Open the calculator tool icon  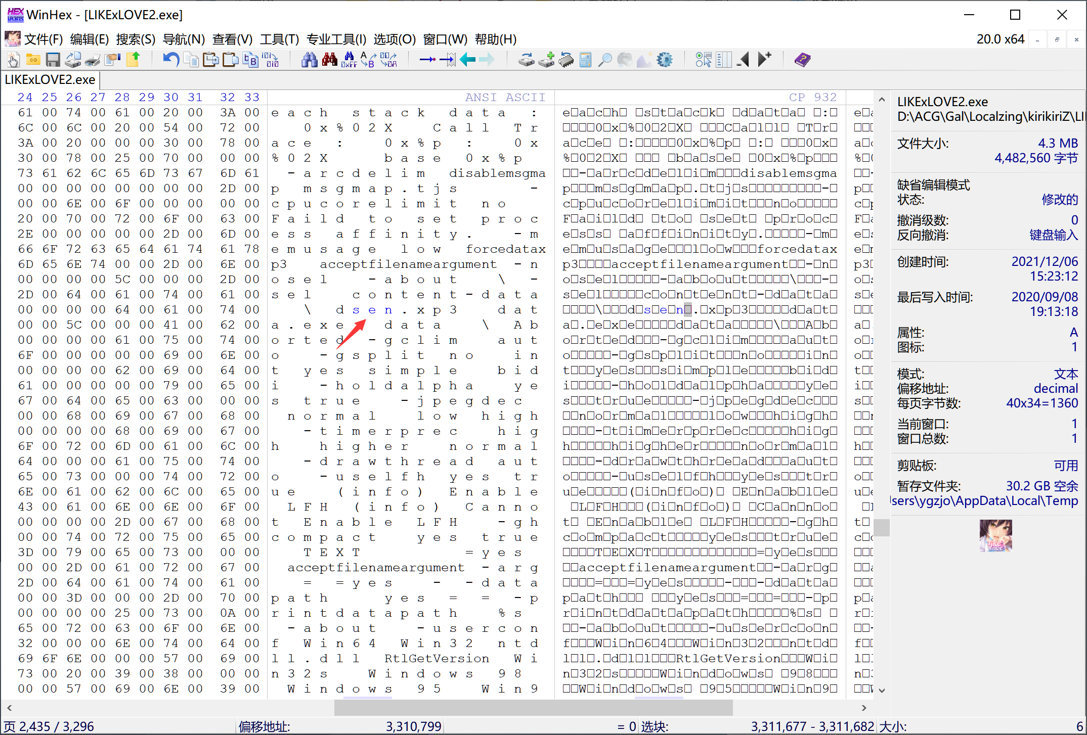[585, 60]
